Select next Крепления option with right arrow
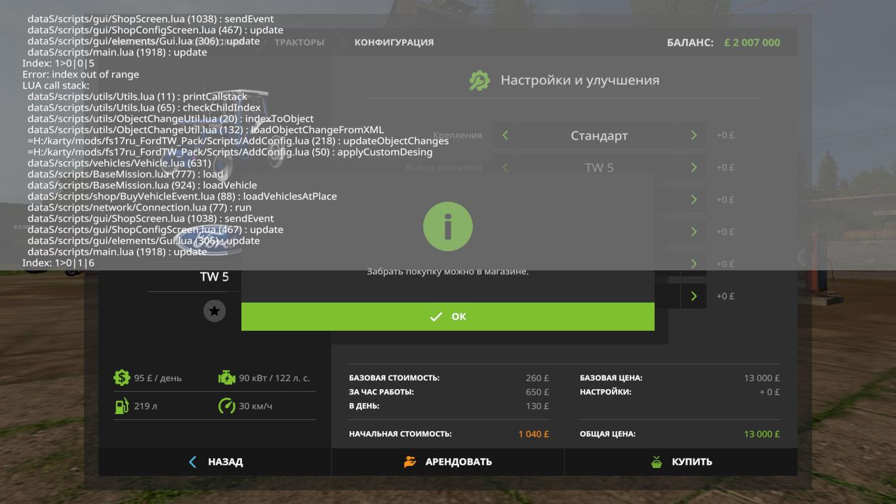The image size is (896, 504). tap(693, 135)
